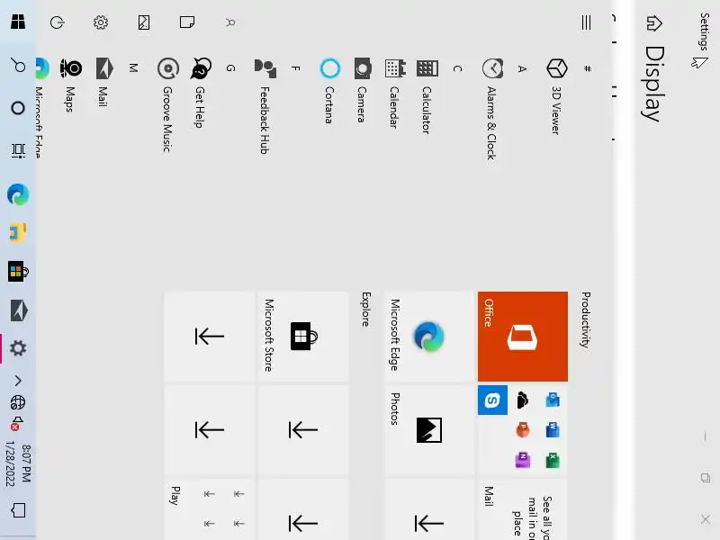Open Cortana circle on the taskbar

click(x=18, y=108)
